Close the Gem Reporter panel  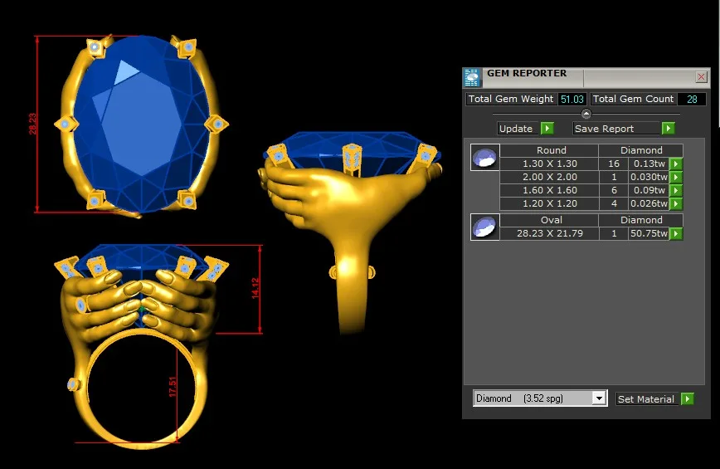point(701,77)
